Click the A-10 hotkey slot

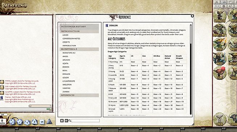(182, 129)
